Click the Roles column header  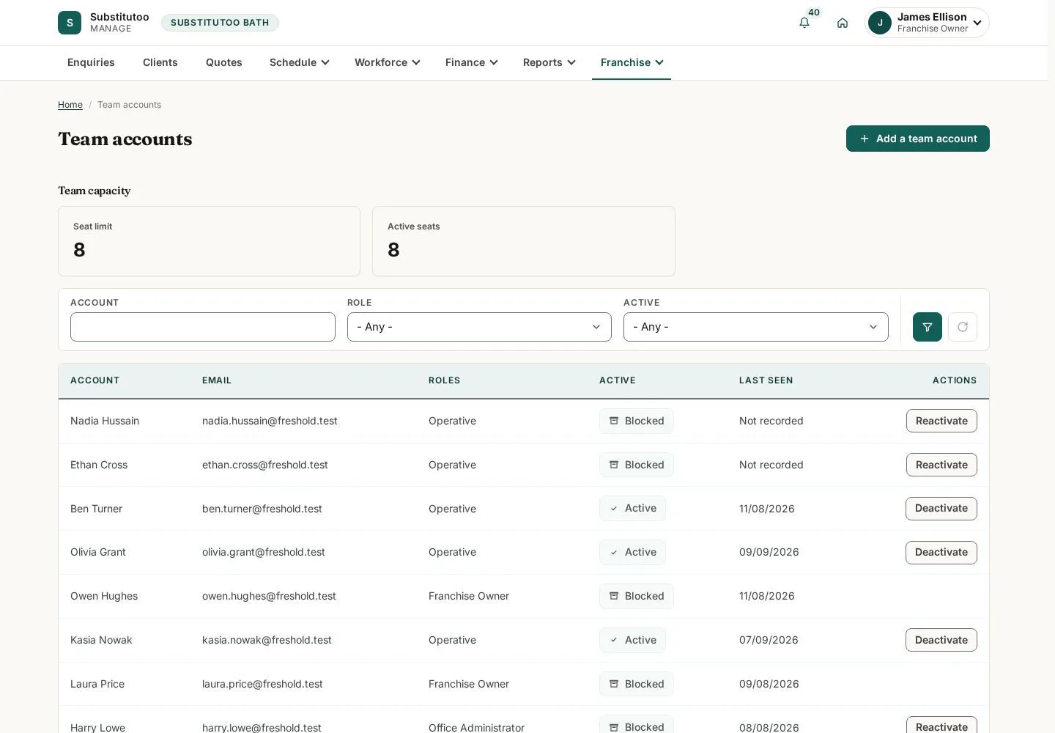coord(445,380)
